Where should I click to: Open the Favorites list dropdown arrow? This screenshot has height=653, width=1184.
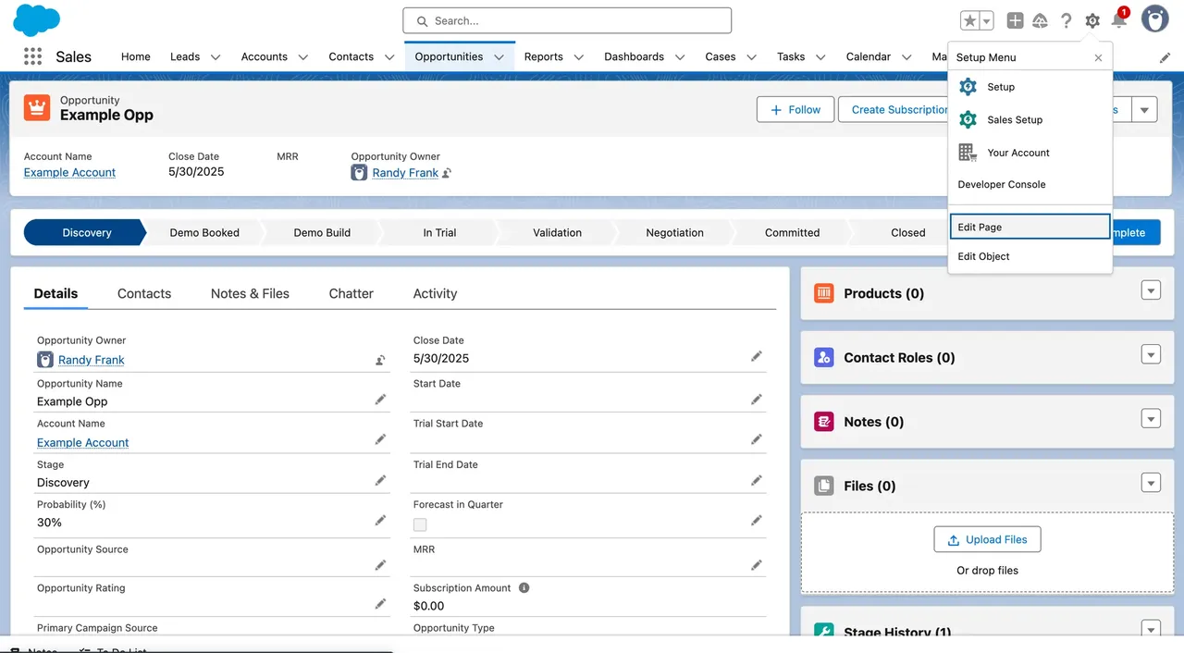tap(986, 20)
